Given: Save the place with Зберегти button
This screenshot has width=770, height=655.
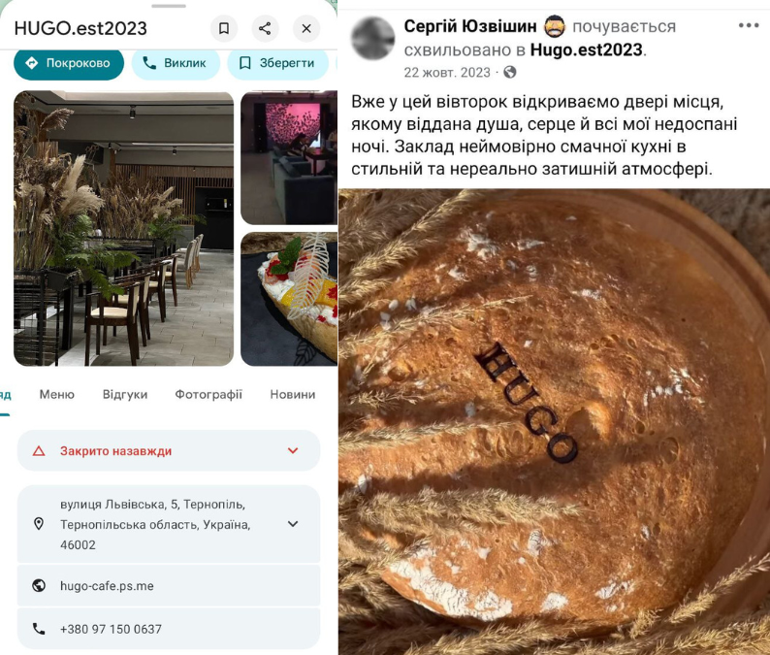Looking at the screenshot, I should 277,63.
